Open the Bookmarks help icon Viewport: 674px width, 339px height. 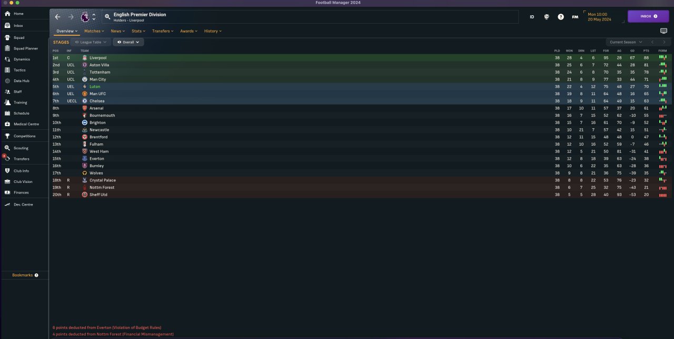point(36,275)
